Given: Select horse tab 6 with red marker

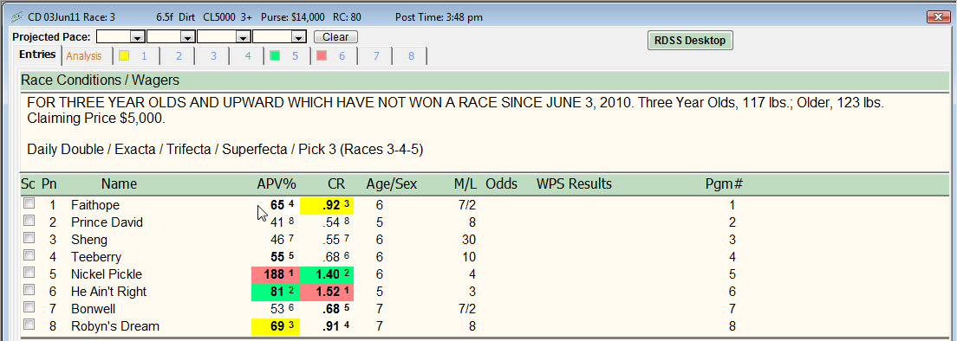Looking at the screenshot, I should [334, 56].
